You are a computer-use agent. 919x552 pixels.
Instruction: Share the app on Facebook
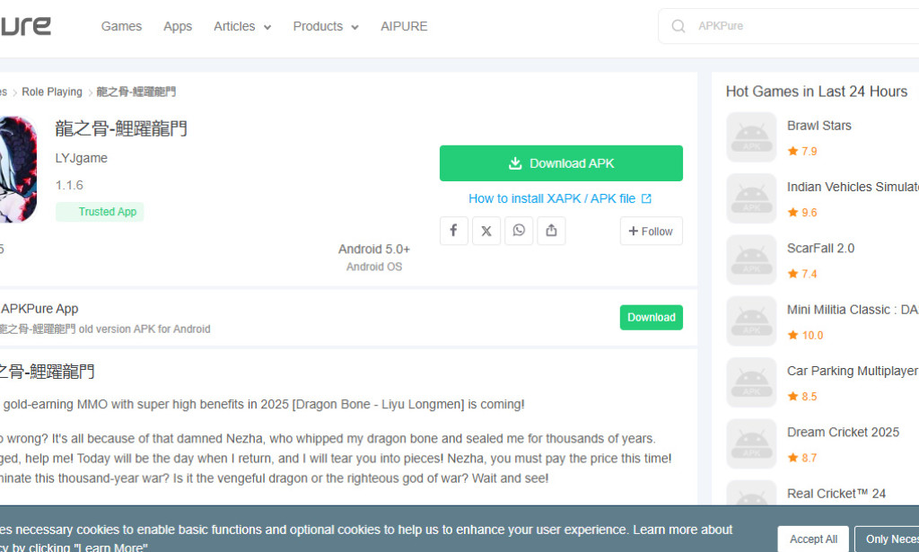tap(453, 231)
